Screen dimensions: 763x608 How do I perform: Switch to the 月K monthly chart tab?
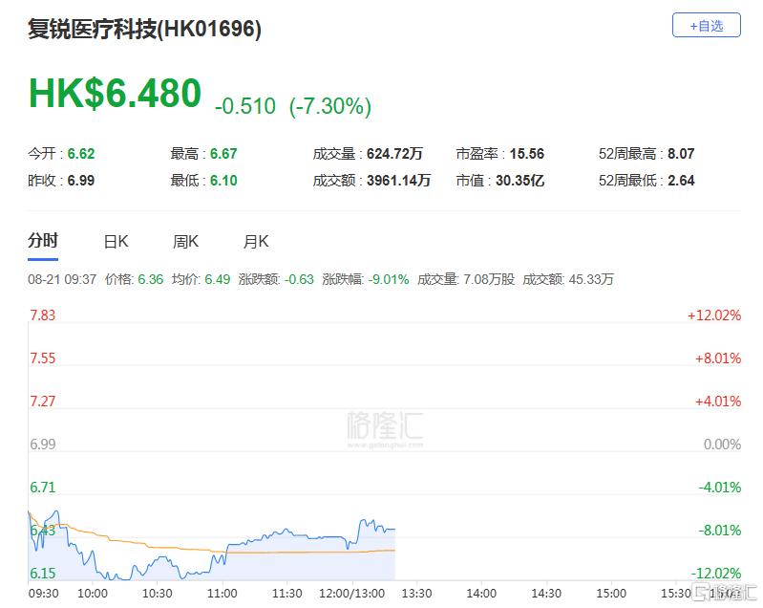pos(256,242)
